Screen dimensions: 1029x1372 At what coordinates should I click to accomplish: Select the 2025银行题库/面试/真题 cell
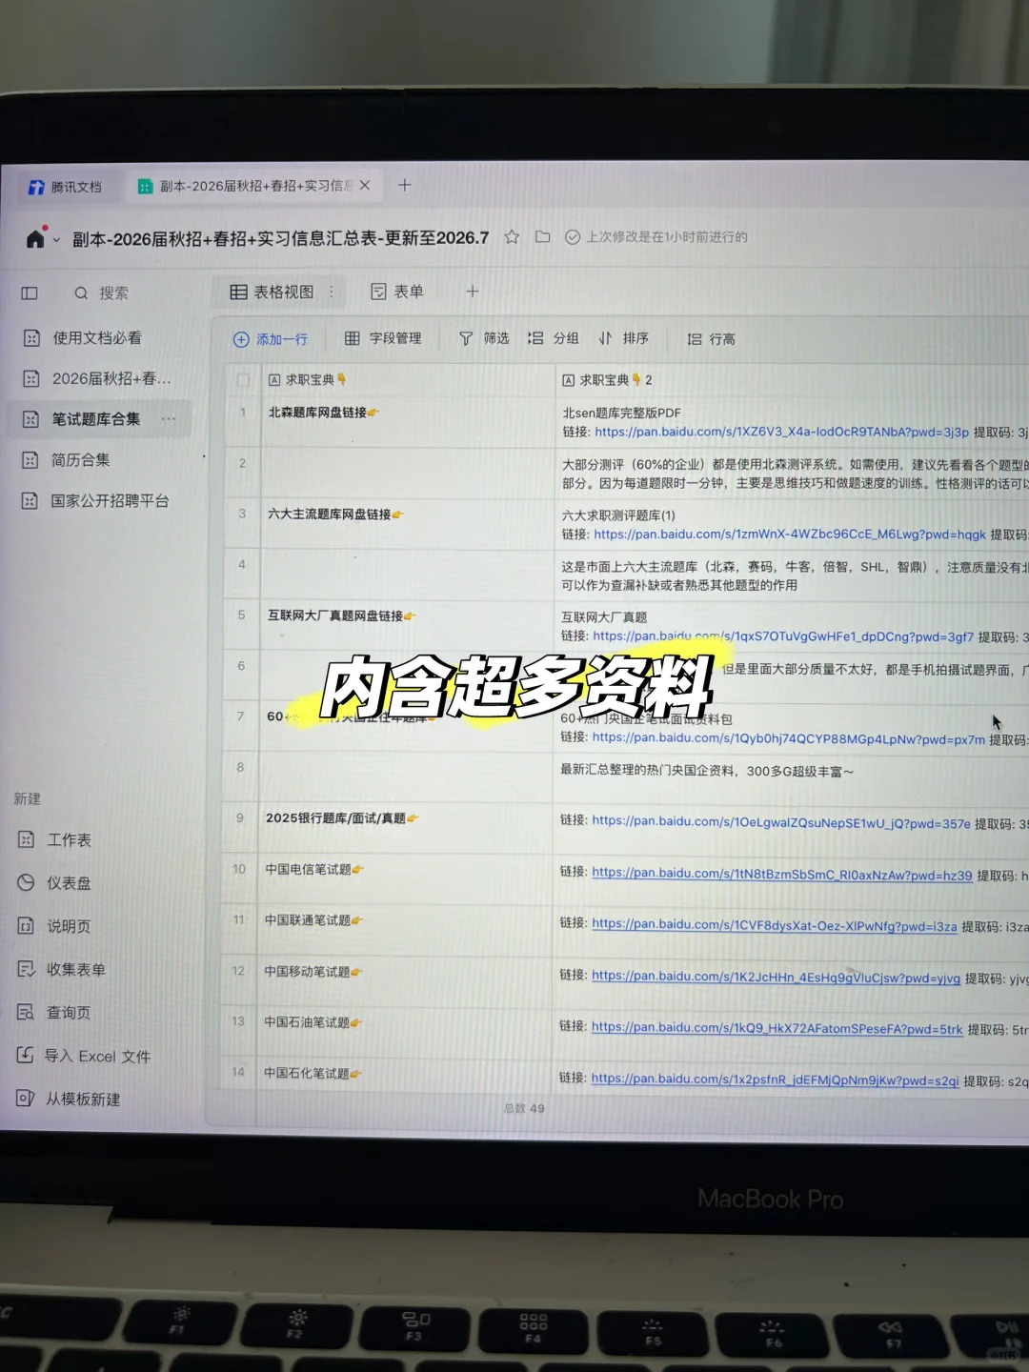point(406,828)
